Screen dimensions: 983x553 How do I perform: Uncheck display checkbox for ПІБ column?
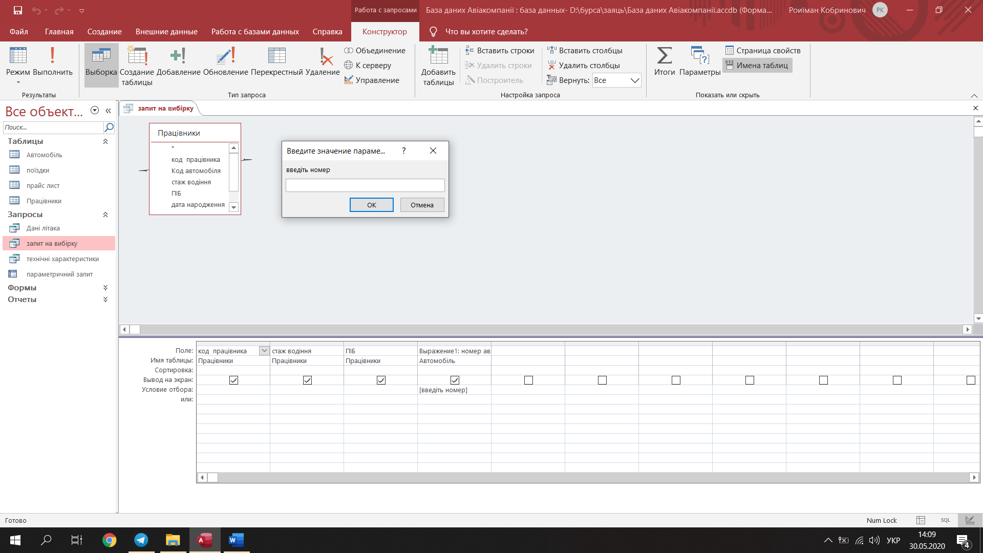coord(381,380)
